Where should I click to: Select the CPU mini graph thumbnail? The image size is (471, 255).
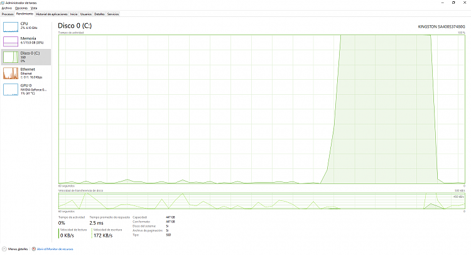click(11, 27)
